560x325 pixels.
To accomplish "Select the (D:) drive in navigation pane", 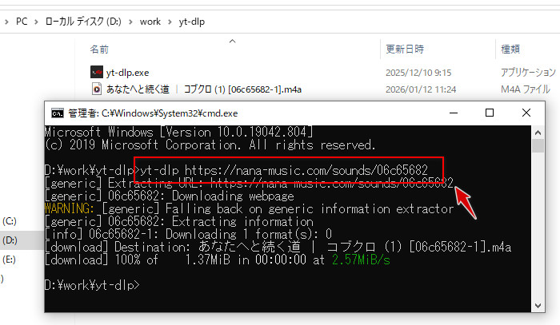I will (x=10, y=240).
